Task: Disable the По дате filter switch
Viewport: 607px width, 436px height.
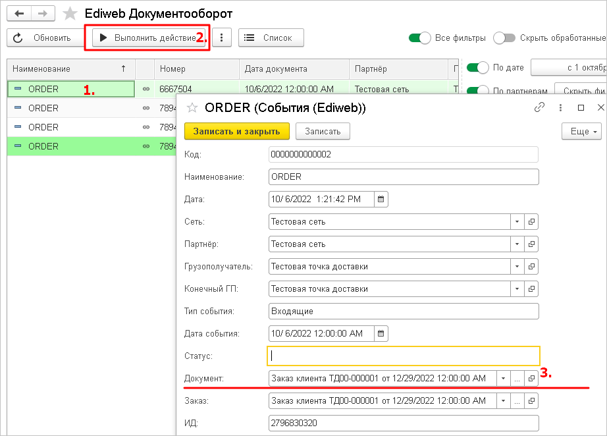Action: click(x=477, y=67)
